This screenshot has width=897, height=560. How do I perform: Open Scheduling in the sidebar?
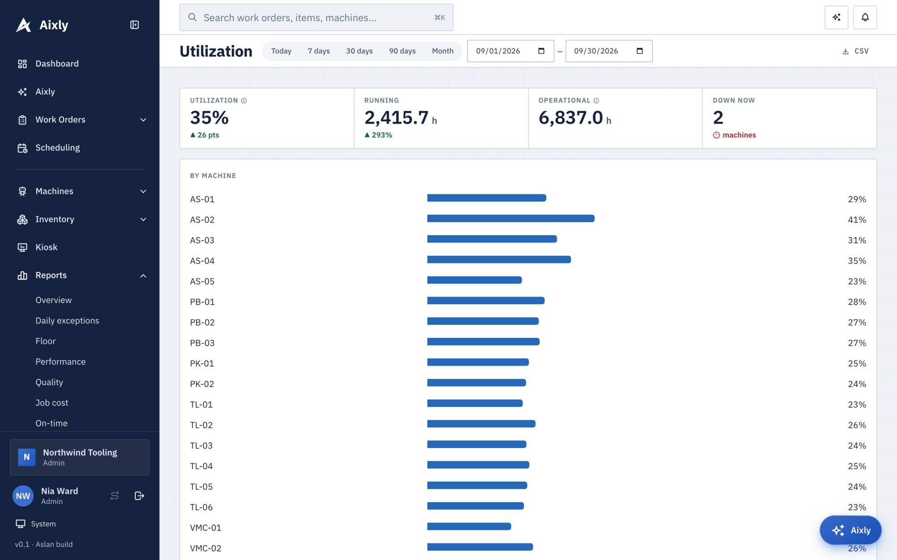coord(80,148)
